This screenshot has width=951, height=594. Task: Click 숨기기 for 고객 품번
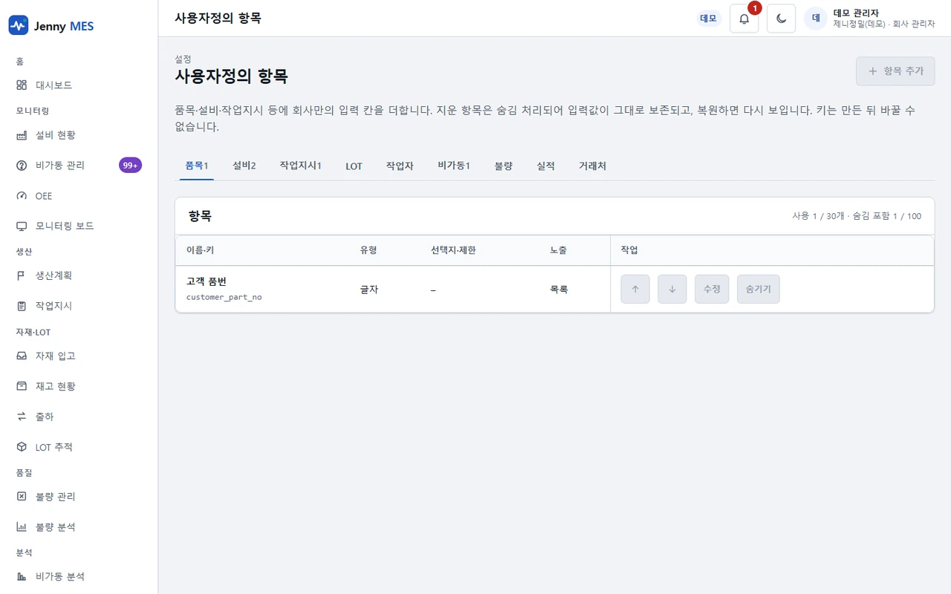click(759, 289)
